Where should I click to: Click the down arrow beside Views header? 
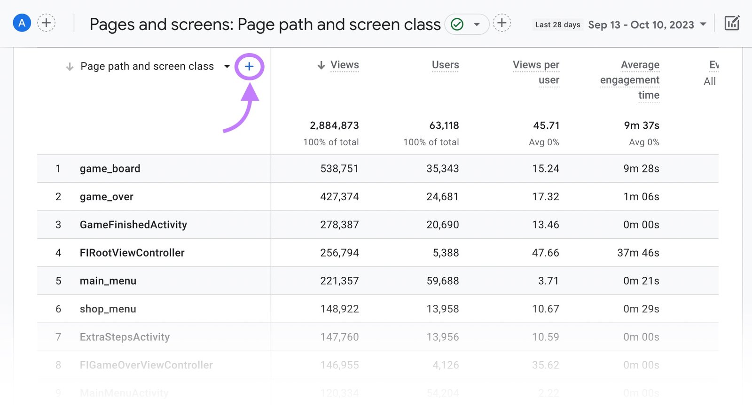click(x=321, y=65)
